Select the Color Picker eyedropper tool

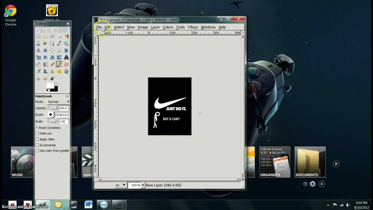pyautogui.click(x=59, y=43)
